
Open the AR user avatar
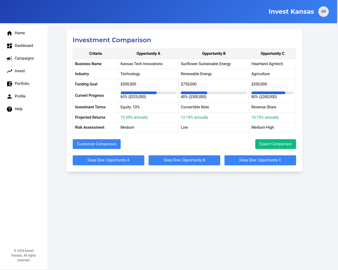click(x=323, y=12)
